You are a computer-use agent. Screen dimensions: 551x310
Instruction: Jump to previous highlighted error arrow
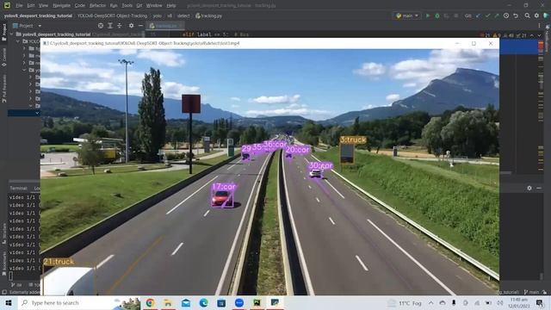532,35
